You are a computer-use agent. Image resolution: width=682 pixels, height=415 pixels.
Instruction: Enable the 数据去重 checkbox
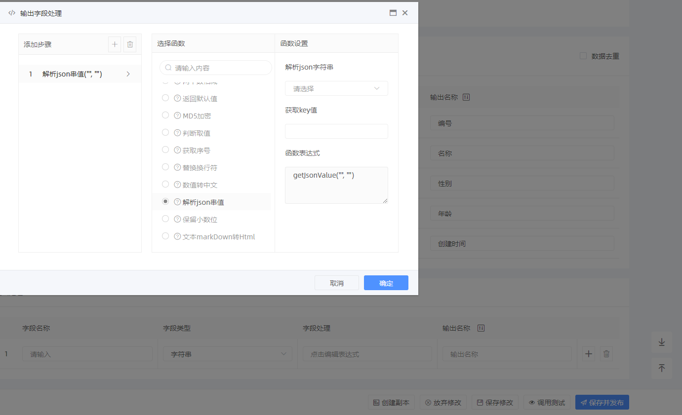[x=583, y=56]
